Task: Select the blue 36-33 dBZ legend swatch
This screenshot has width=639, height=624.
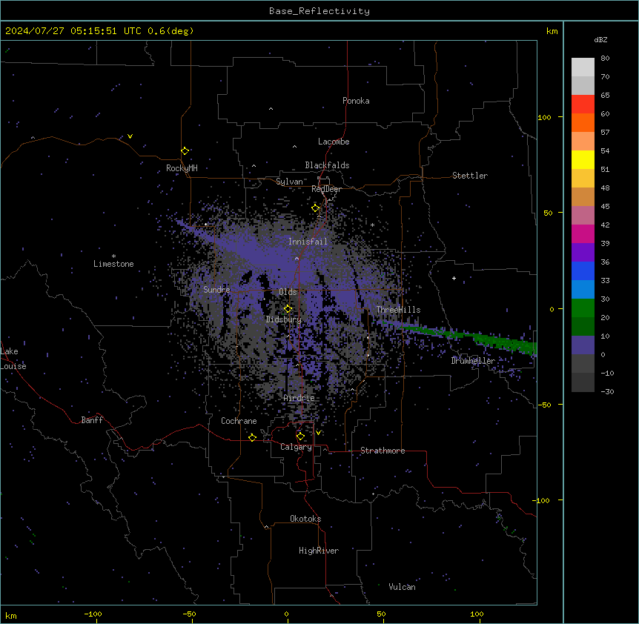Action: 583,270
